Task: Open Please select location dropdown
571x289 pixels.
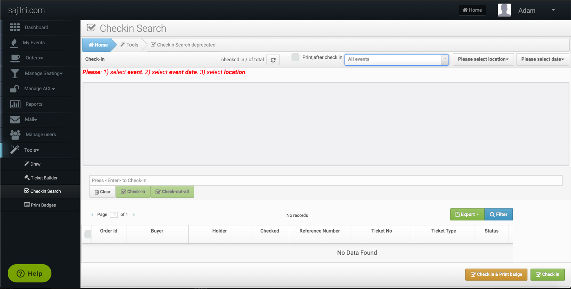Action: point(483,59)
